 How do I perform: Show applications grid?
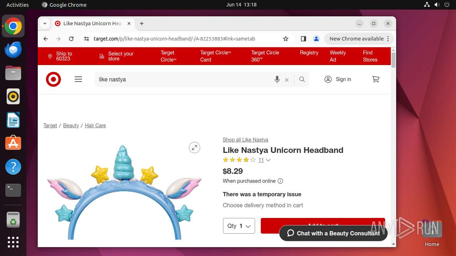coord(13,242)
